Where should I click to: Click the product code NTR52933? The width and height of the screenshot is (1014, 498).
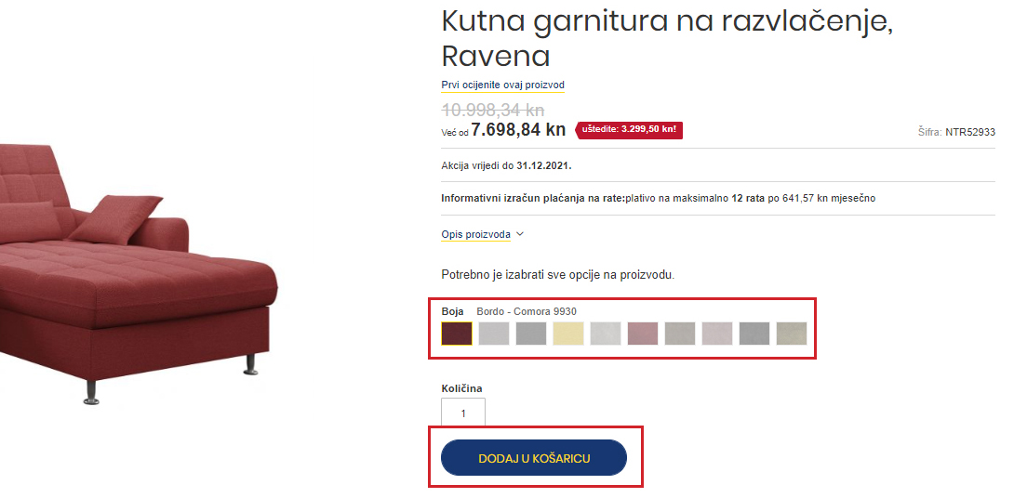pyautogui.click(x=969, y=133)
